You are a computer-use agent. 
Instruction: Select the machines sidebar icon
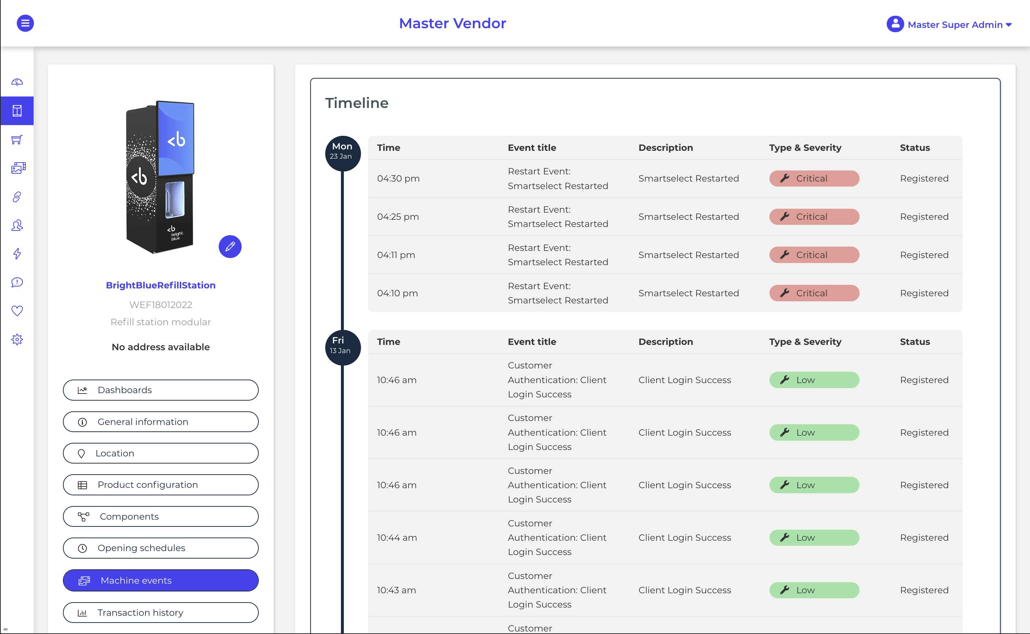click(17, 111)
